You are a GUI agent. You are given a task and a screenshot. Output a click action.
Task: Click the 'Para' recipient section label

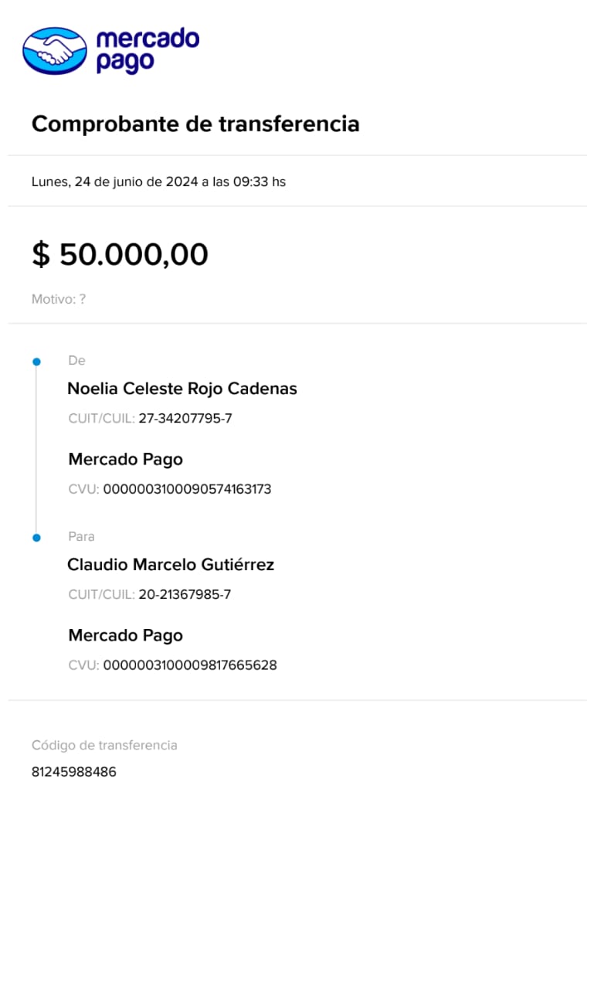(x=81, y=536)
